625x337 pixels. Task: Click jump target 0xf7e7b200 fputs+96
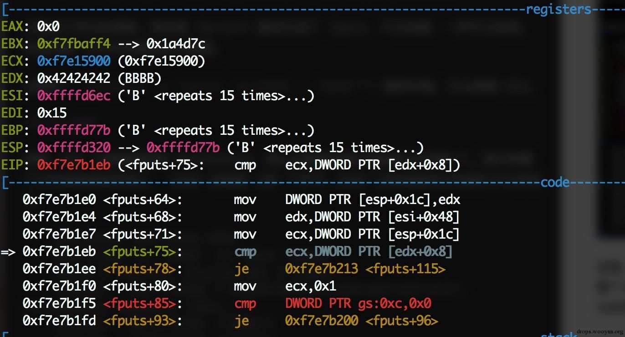362,321
